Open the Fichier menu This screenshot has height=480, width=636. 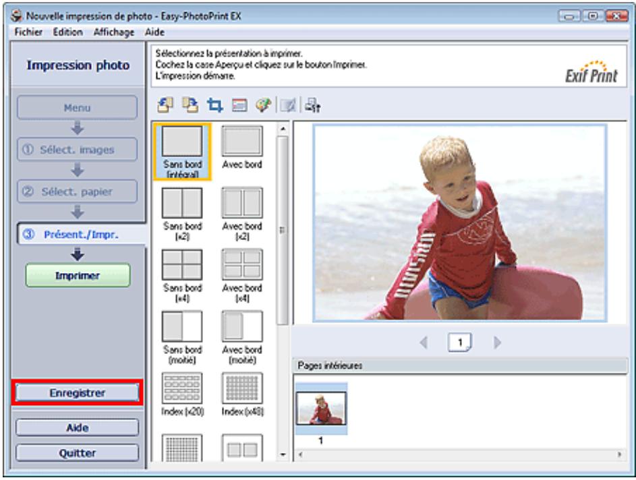pyautogui.click(x=28, y=32)
